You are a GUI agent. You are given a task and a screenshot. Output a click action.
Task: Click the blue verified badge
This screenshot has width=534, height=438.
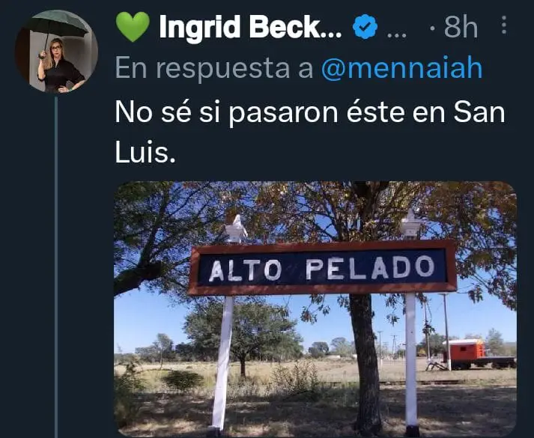click(365, 26)
